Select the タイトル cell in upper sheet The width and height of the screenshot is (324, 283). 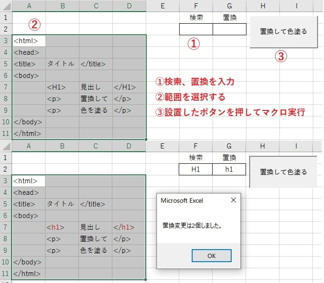pyautogui.click(x=62, y=64)
